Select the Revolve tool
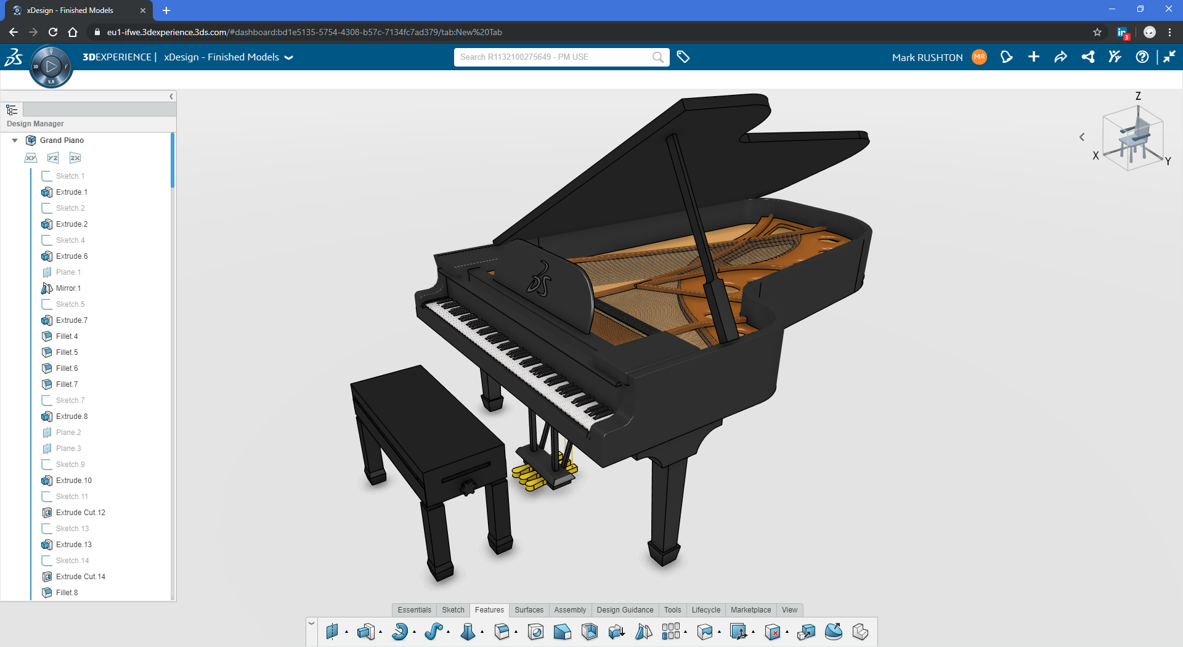Screen dimensions: 1183x647 401,632
